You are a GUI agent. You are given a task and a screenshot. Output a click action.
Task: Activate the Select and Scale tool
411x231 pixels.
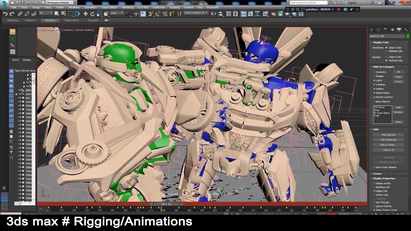tap(99, 14)
